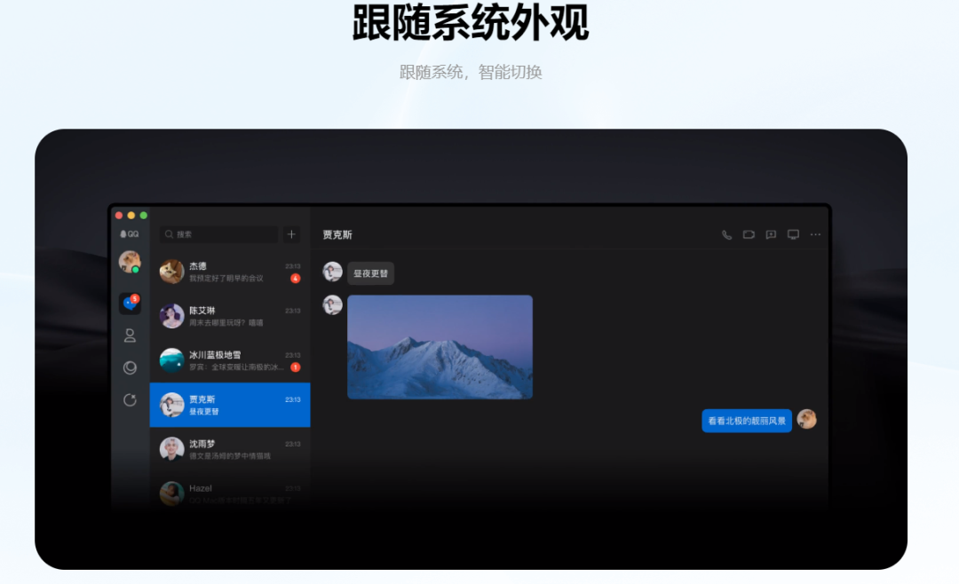Open the more options ellipsis menu
The width and height of the screenshot is (959, 584).
(x=816, y=234)
